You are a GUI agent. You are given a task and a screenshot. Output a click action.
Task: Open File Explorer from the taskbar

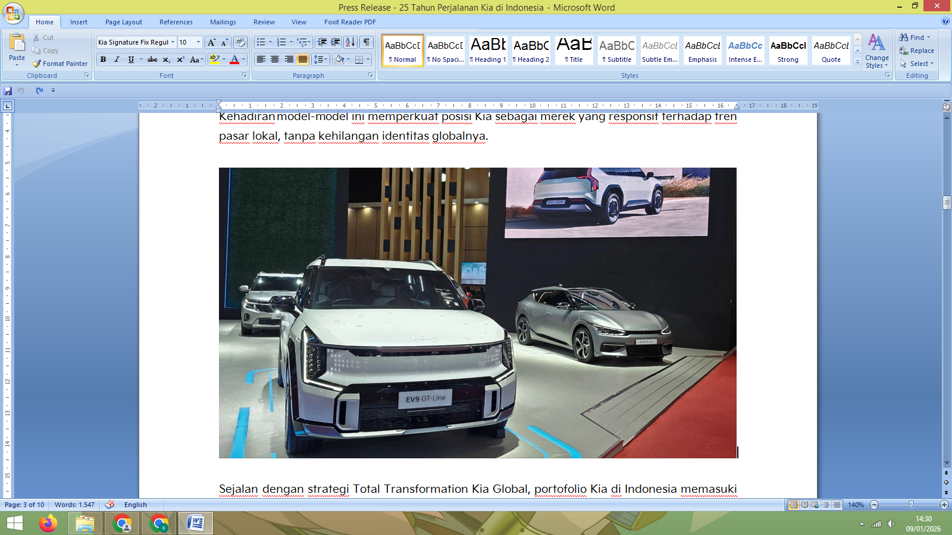point(85,524)
